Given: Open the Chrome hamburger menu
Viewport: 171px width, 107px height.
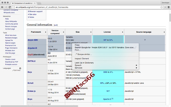Looking at the screenshot, I should point(169,7).
